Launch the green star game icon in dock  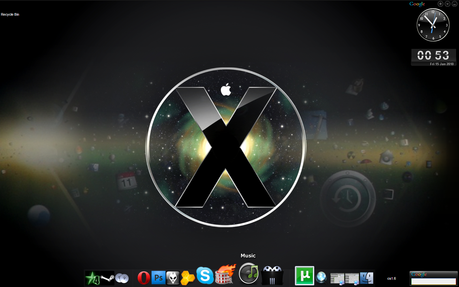(x=92, y=278)
